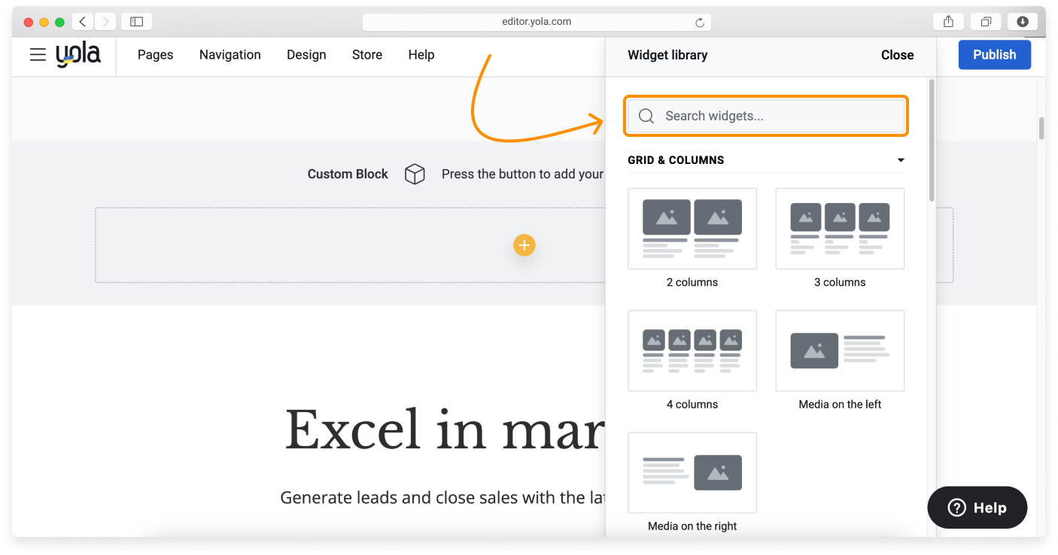The width and height of the screenshot is (1058, 555).
Task: Select the Media on the left widget
Action: tap(840, 350)
